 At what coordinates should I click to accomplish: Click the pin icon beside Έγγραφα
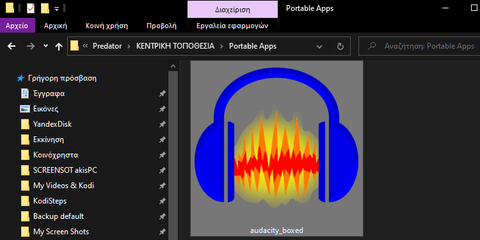(x=163, y=94)
